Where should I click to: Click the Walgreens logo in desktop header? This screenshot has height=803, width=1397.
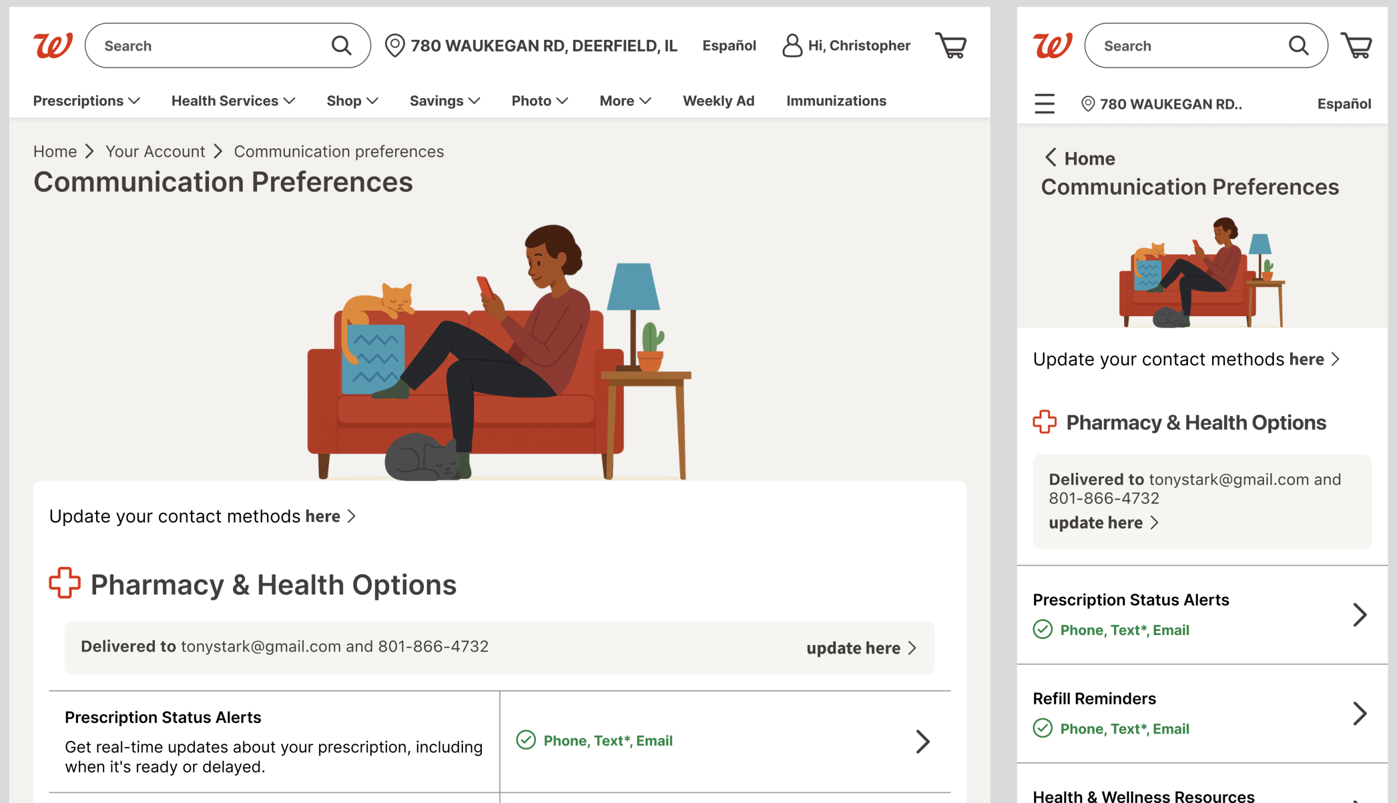click(x=52, y=45)
